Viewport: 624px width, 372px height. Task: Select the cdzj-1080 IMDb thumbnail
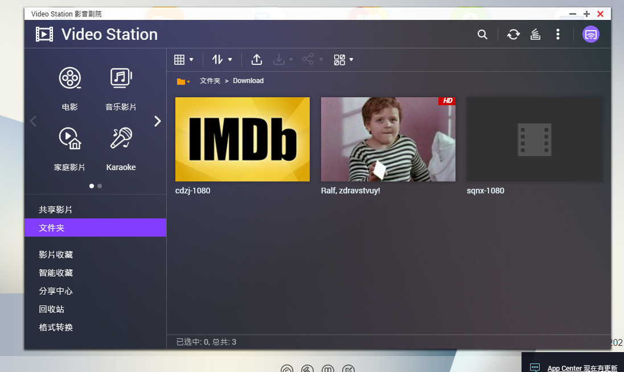click(243, 139)
